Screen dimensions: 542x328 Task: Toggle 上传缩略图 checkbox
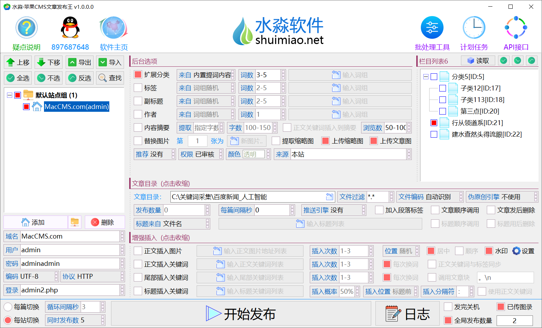pos(325,141)
